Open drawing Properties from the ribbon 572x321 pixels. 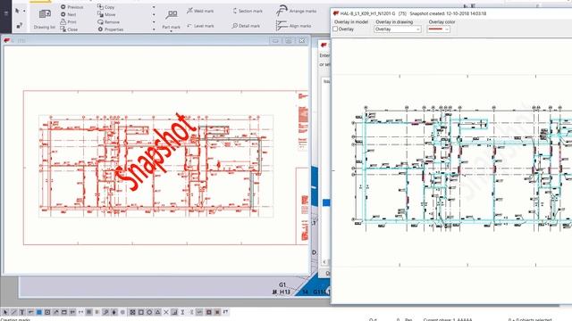[111, 29]
